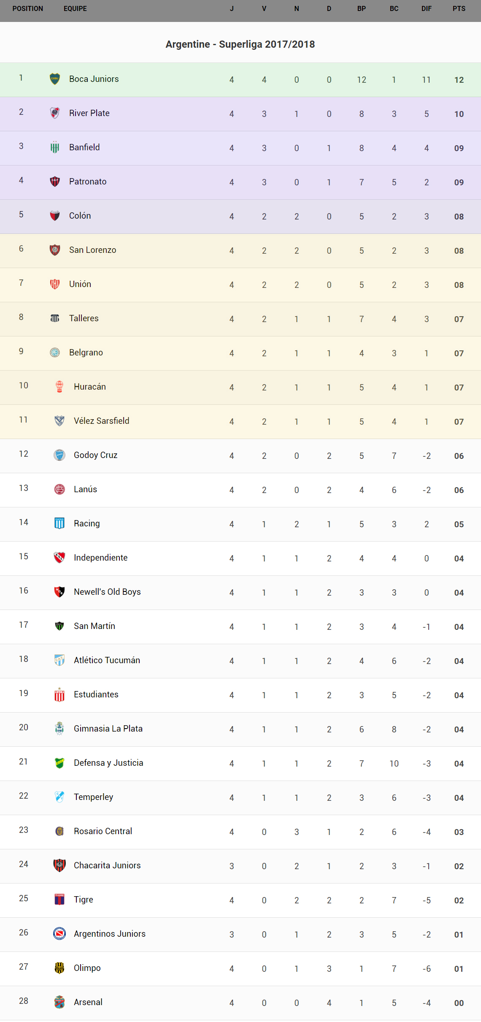This screenshot has width=481, height=1022.
Task: Click the Boca Juniors club crest
Action: (55, 79)
